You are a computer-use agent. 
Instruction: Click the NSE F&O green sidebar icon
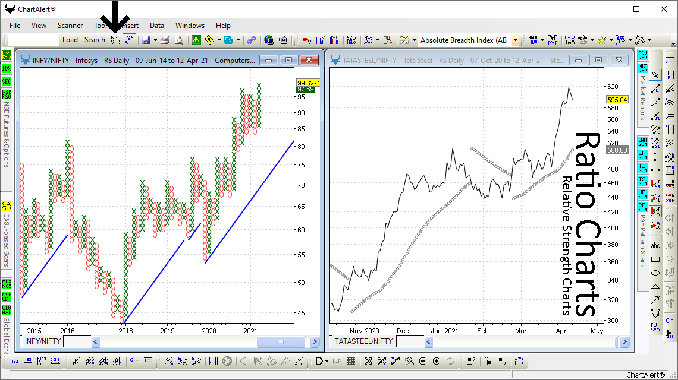pos(7,94)
